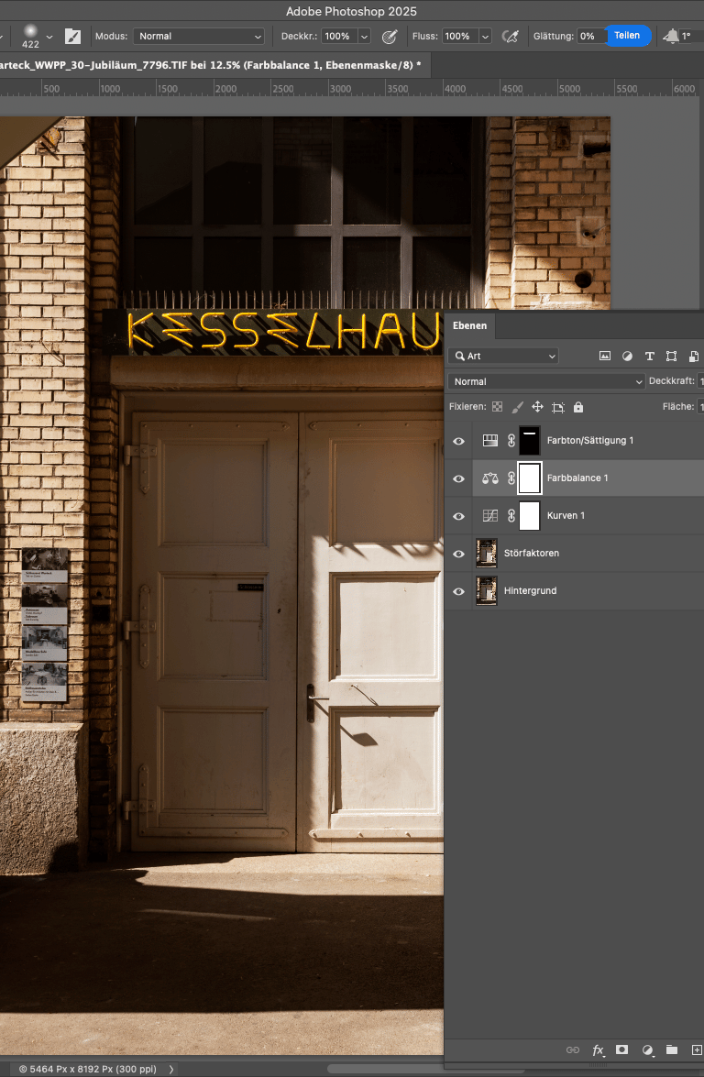704x1077 pixels.
Task: Click the blue Teilen share button
Action: [x=627, y=36]
